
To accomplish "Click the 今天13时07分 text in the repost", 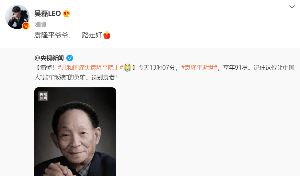I will click(156, 68).
